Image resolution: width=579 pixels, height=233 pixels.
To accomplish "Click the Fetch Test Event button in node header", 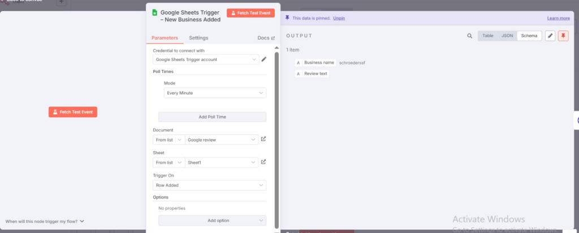I will (x=250, y=13).
